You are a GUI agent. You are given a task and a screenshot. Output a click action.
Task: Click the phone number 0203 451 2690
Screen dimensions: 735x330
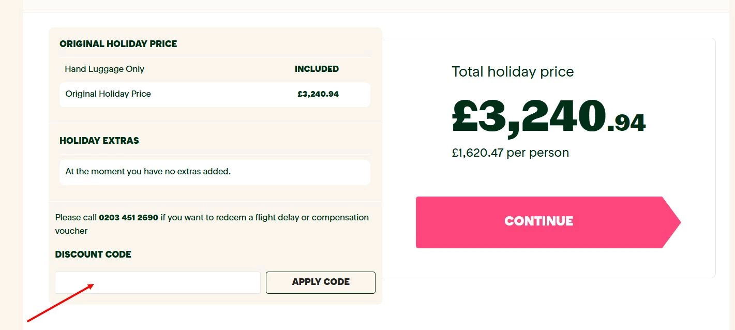click(x=128, y=218)
